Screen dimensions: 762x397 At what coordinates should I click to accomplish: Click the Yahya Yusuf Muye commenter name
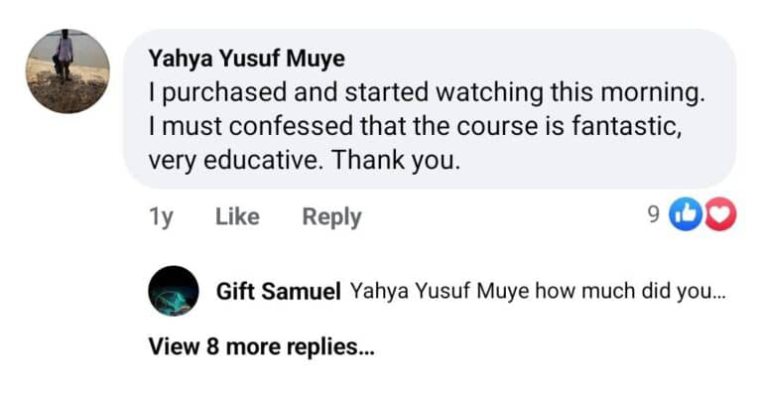(245, 58)
